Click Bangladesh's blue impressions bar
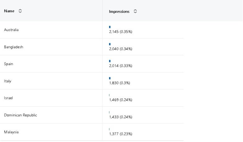 [x=110, y=44]
